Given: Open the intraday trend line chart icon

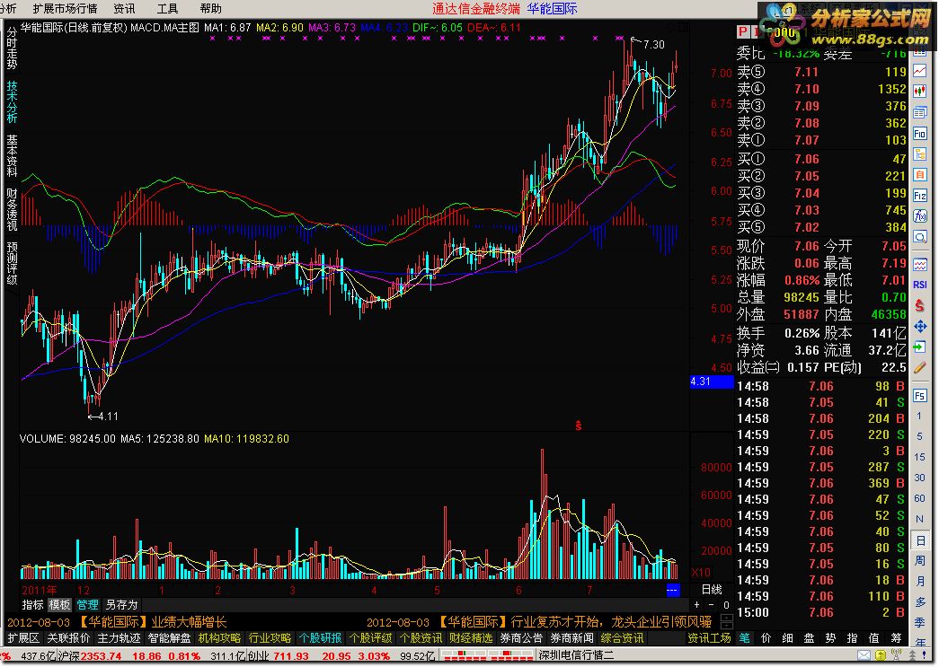Looking at the screenshot, I should tap(920, 71).
